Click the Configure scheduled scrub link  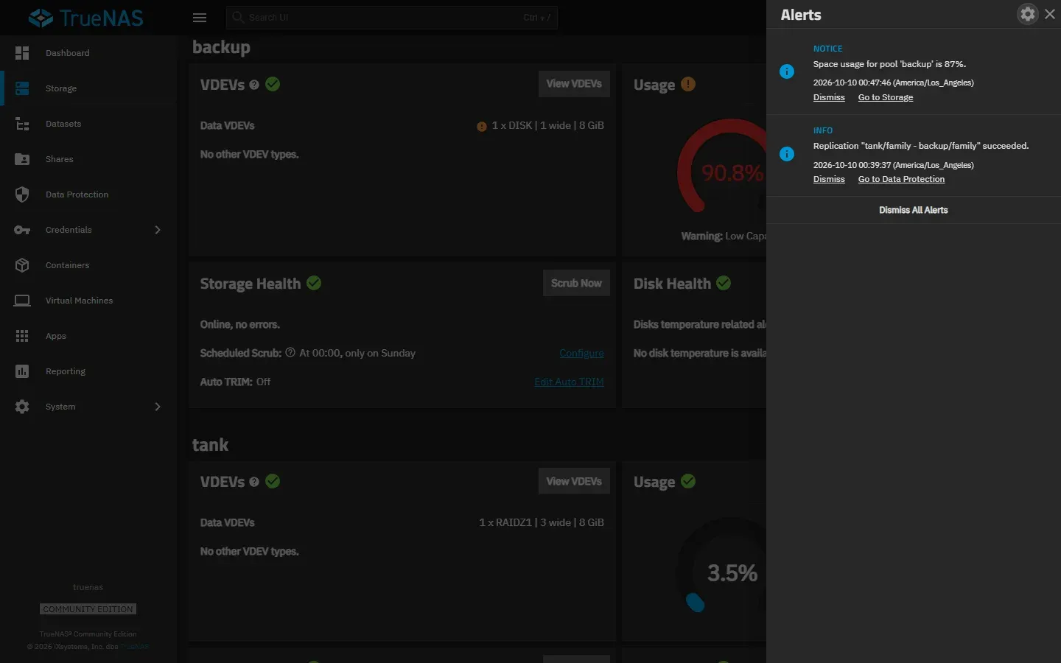(581, 353)
